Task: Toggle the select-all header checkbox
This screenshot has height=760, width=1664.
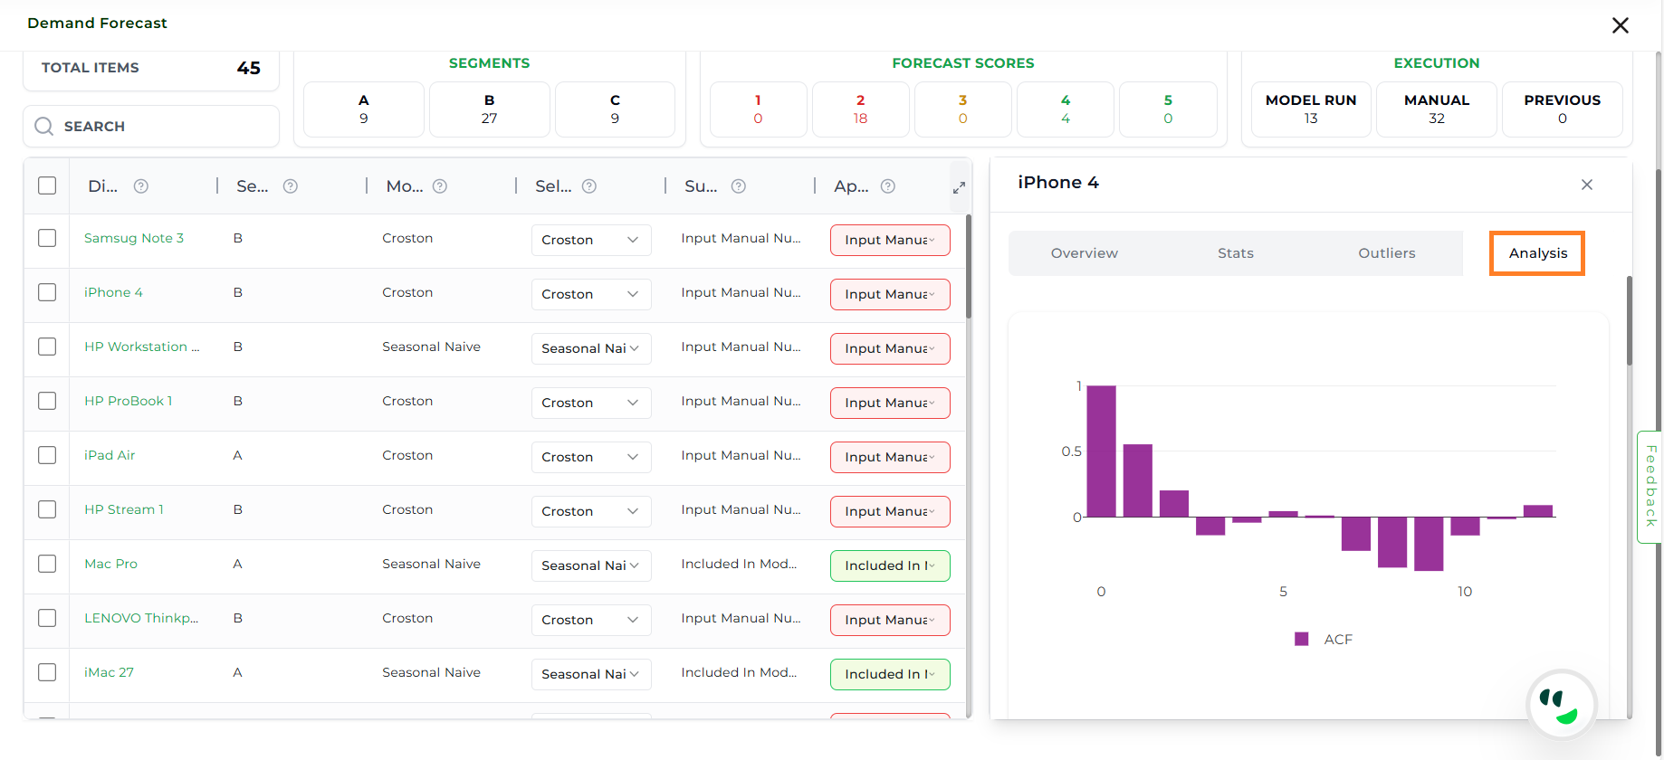Action: tap(47, 185)
